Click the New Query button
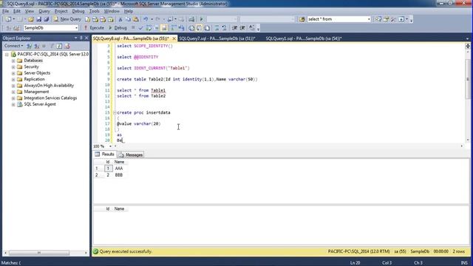The height and width of the screenshot is (266, 473). (67, 19)
